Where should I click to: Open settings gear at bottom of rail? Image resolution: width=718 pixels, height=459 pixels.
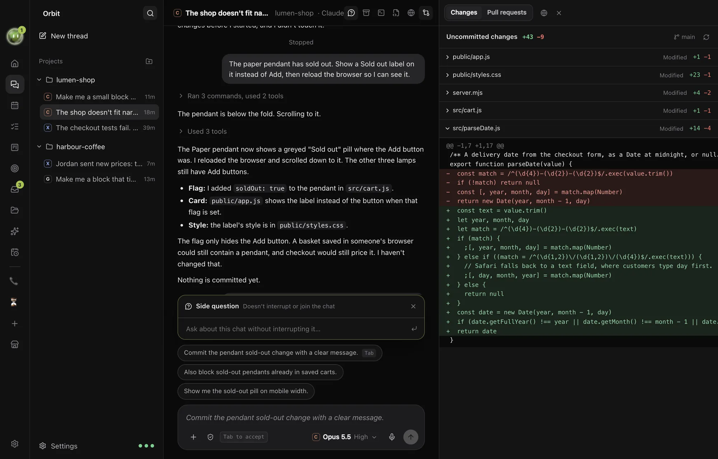point(15,444)
